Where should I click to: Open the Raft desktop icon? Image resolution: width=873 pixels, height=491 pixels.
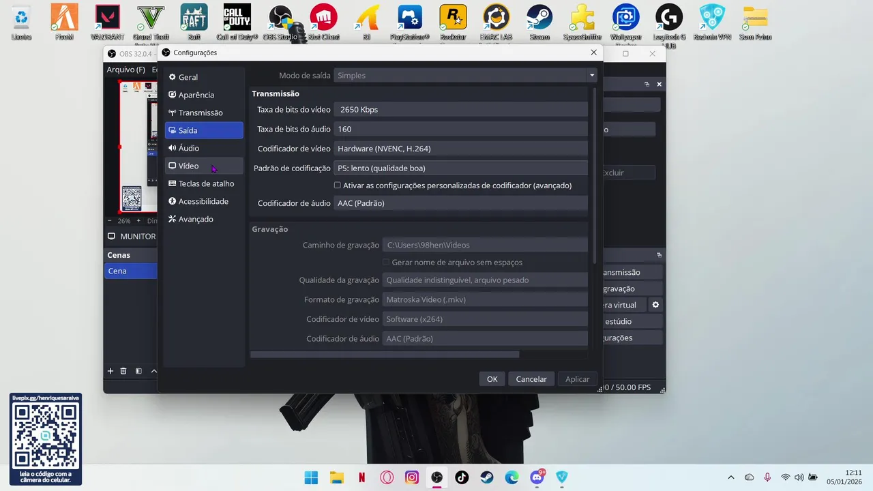point(194,23)
